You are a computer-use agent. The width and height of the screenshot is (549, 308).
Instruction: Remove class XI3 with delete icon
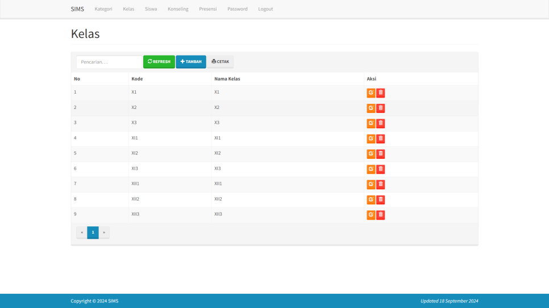tap(380, 170)
